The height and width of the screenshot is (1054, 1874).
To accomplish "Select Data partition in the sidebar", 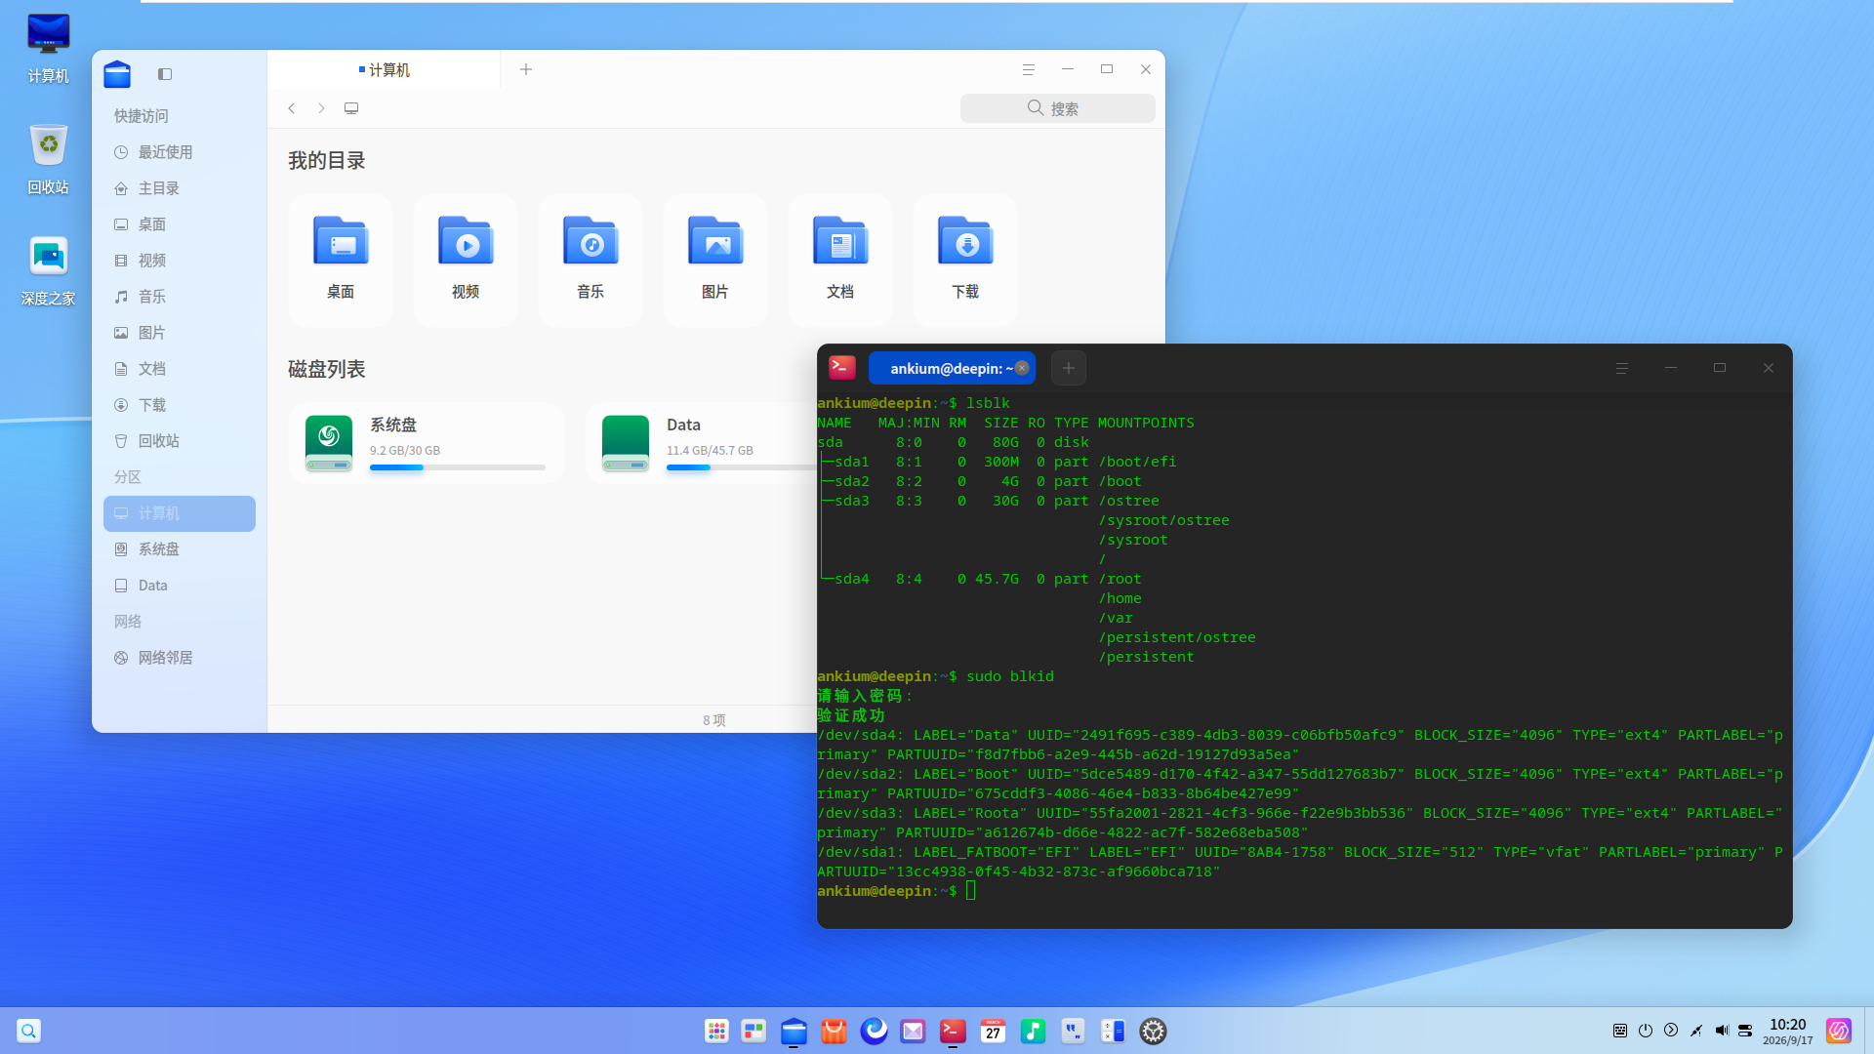I will tap(180, 586).
